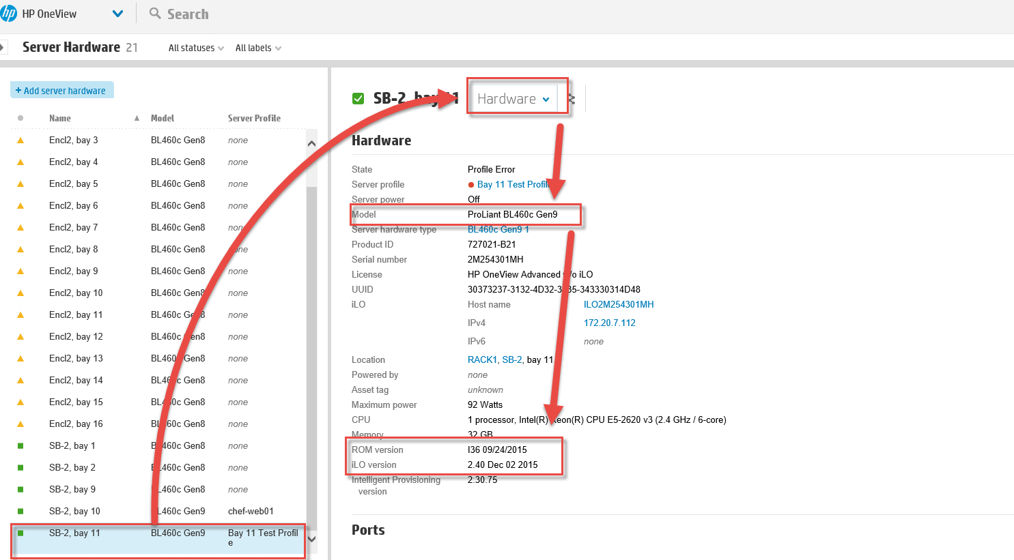Select Encl2, bay 4 row
Image resolution: width=1014 pixels, height=560 pixels.
click(x=158, y=162)
